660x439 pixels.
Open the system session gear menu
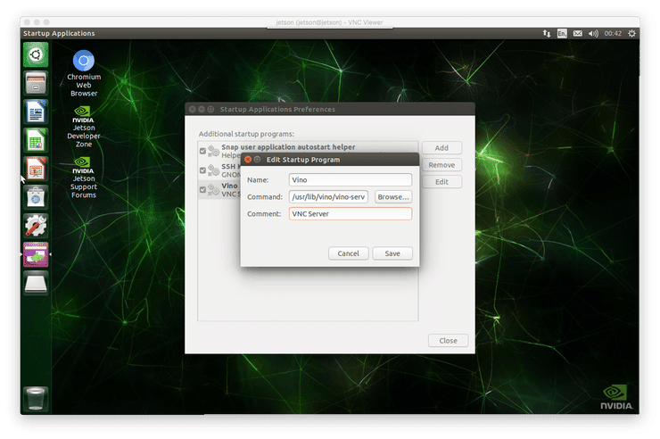point(631,33)
